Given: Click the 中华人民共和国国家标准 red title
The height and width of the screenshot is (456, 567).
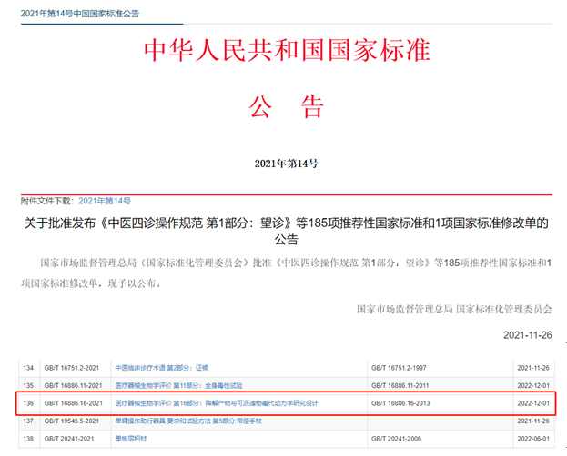Looking at the screenshot, I should coord(287,50).
